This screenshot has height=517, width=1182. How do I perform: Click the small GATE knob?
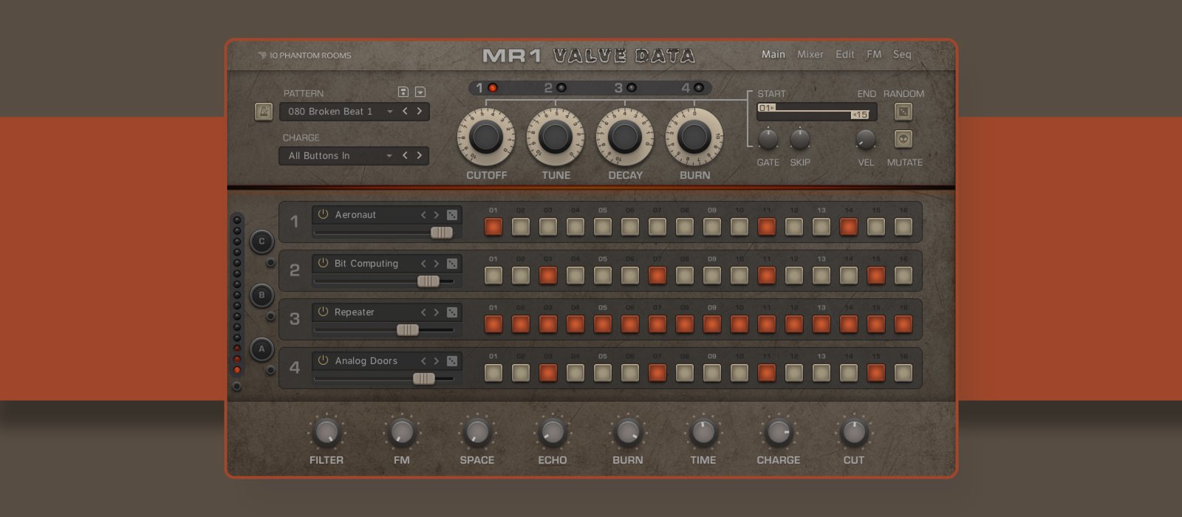[x=768, y=139]
